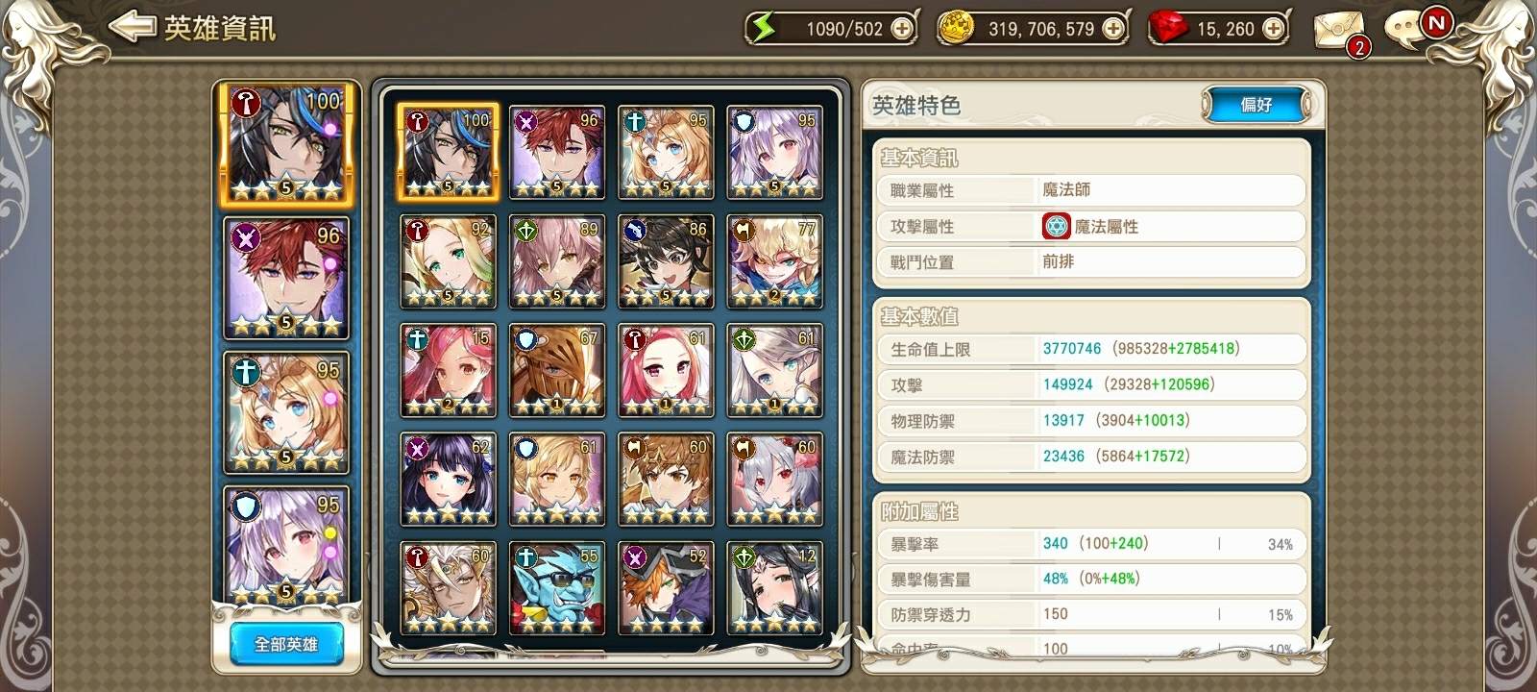This screenshot has width=1537, height=692.
Task: Add energy with the plus beside 1090/502
Action: 901,29
